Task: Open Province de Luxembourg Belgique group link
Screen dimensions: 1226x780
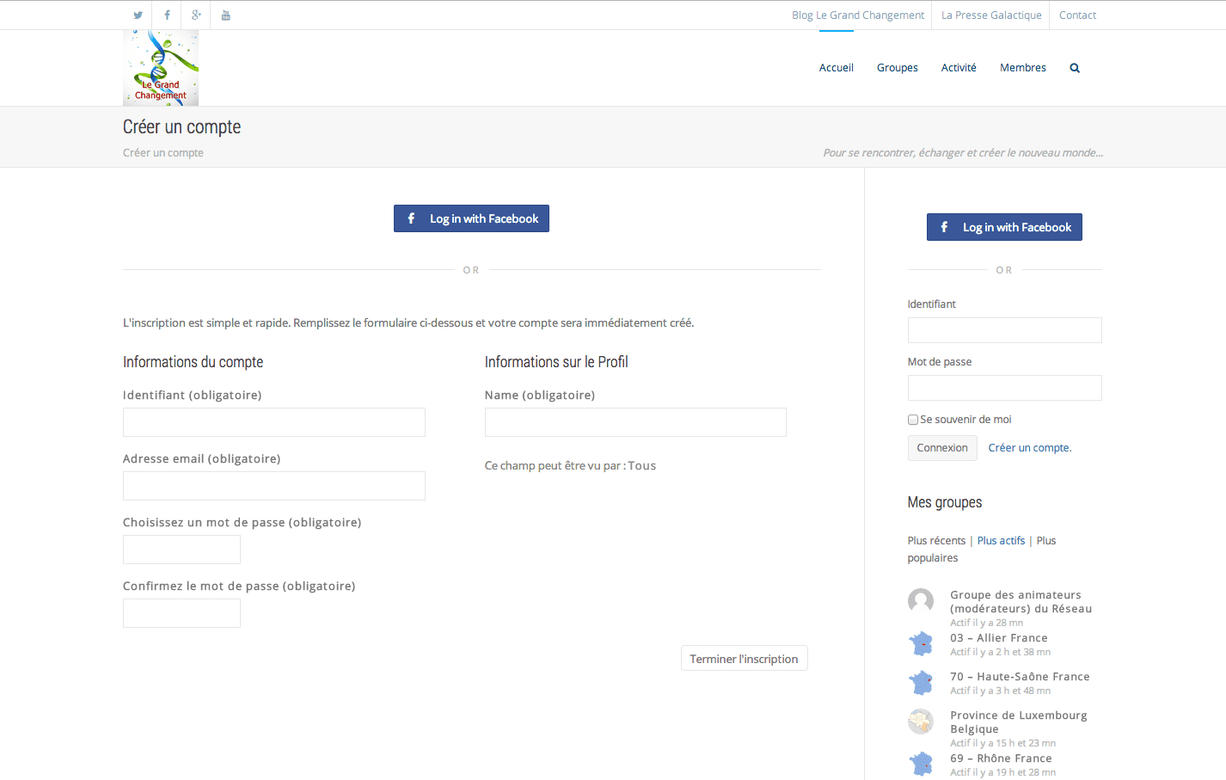Action: click(x=1019, y=722)
